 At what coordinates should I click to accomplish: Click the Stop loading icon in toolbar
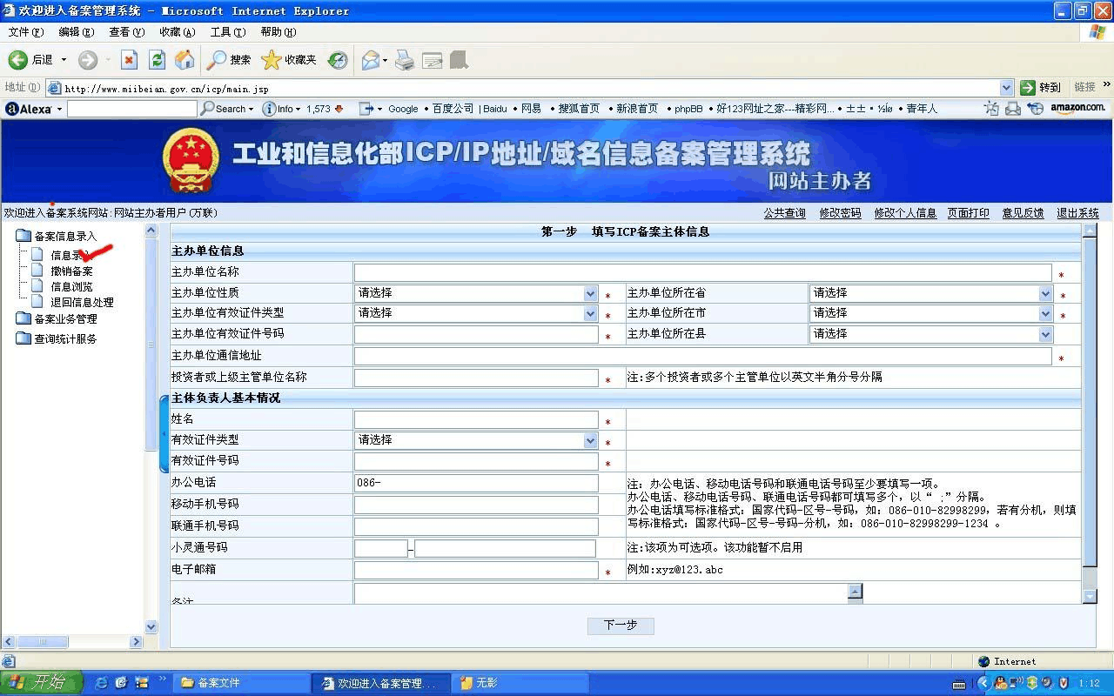point(129,60)
